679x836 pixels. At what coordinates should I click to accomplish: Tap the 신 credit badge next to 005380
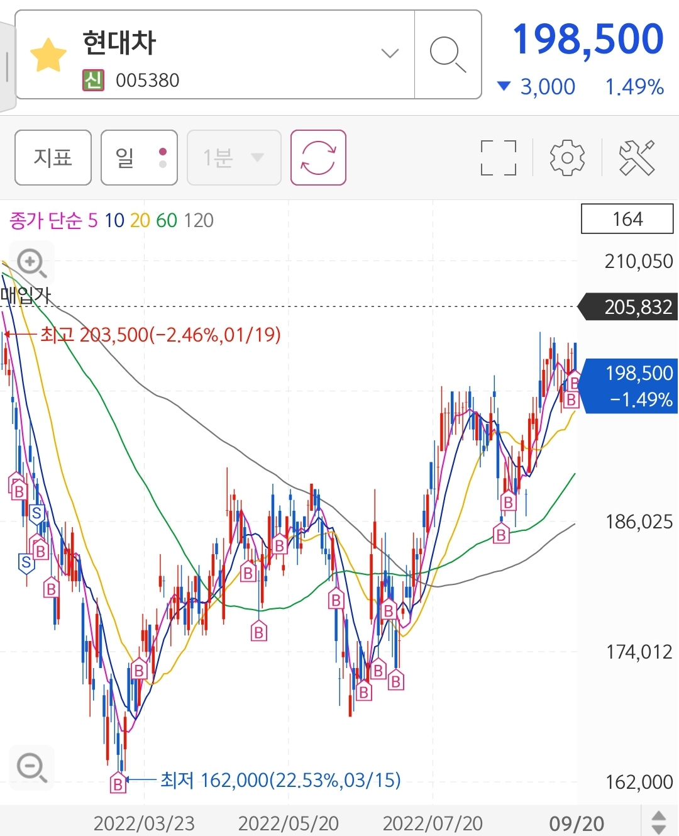coord(93,80)
